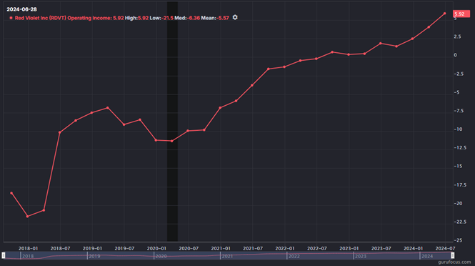
Task: Click the Low:-21.5 statistic
Action: click(161, 18)
